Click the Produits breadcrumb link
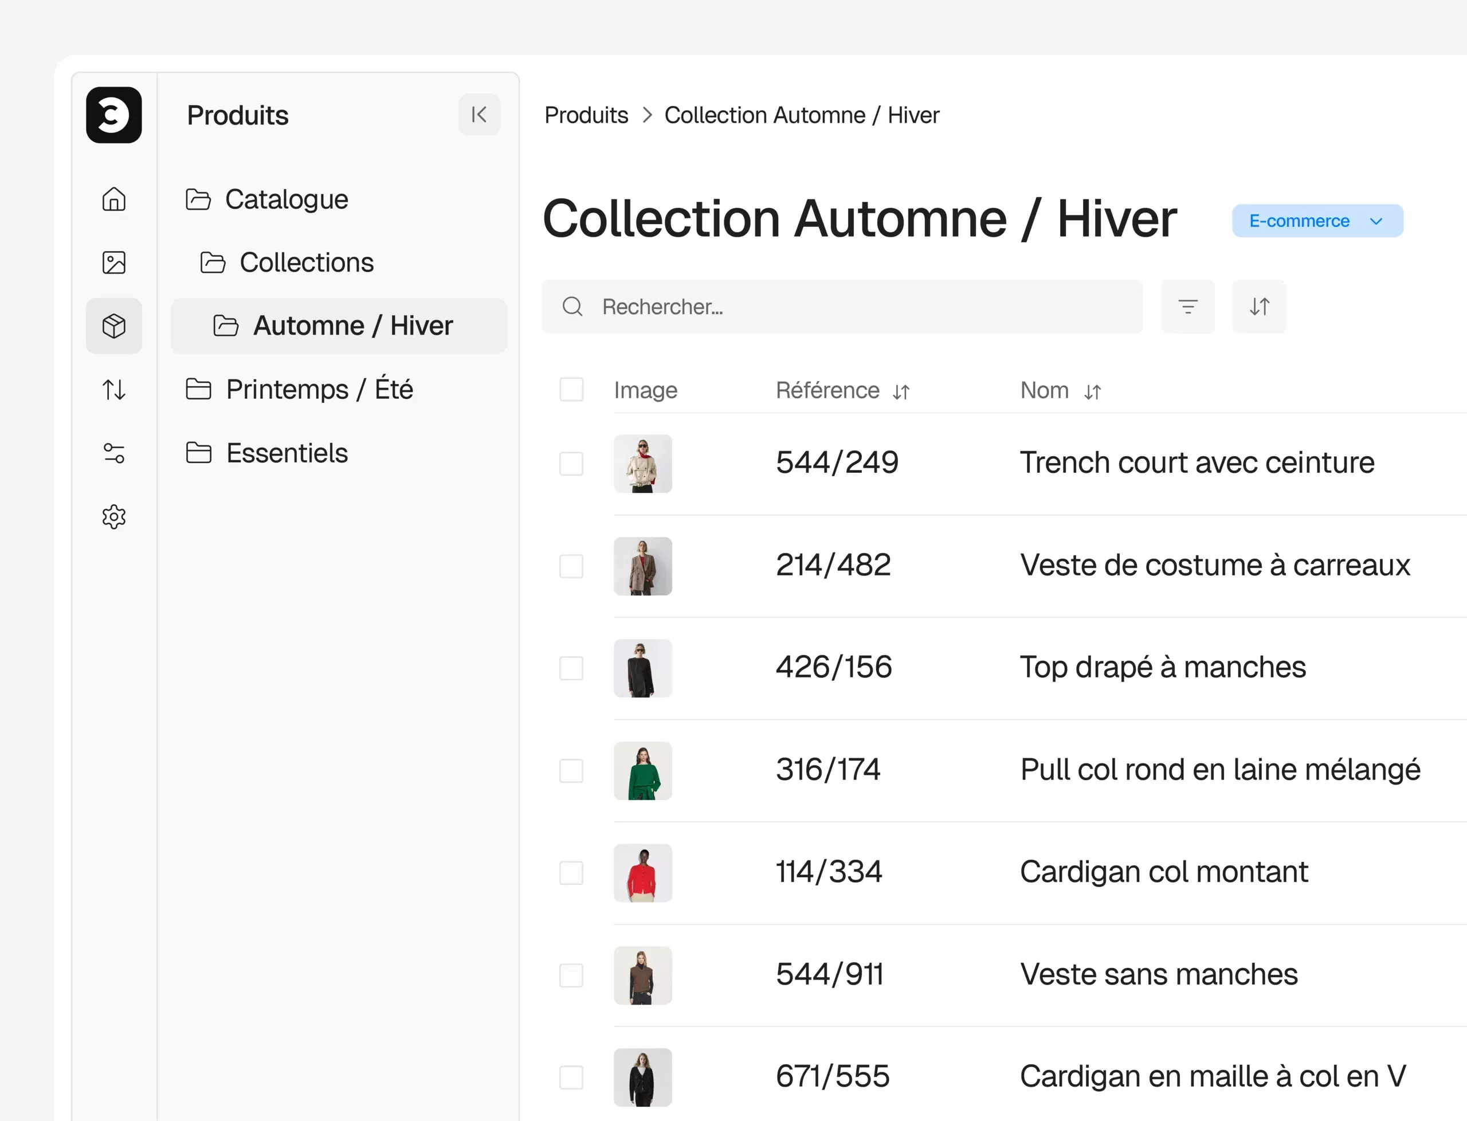1467x1121 pixels. coord(586,115)
